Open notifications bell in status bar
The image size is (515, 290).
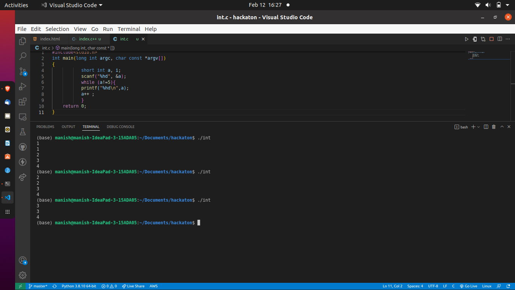coord(508,286)
